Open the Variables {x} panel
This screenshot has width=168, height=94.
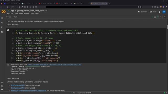coord(2,27)
